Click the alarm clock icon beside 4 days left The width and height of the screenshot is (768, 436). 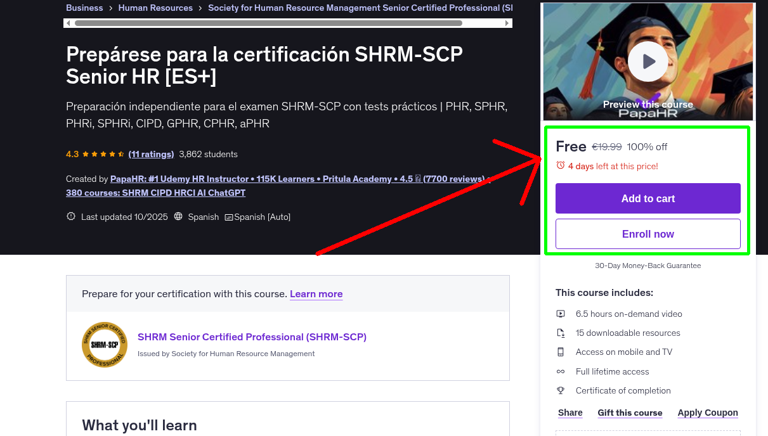(560, 165)
